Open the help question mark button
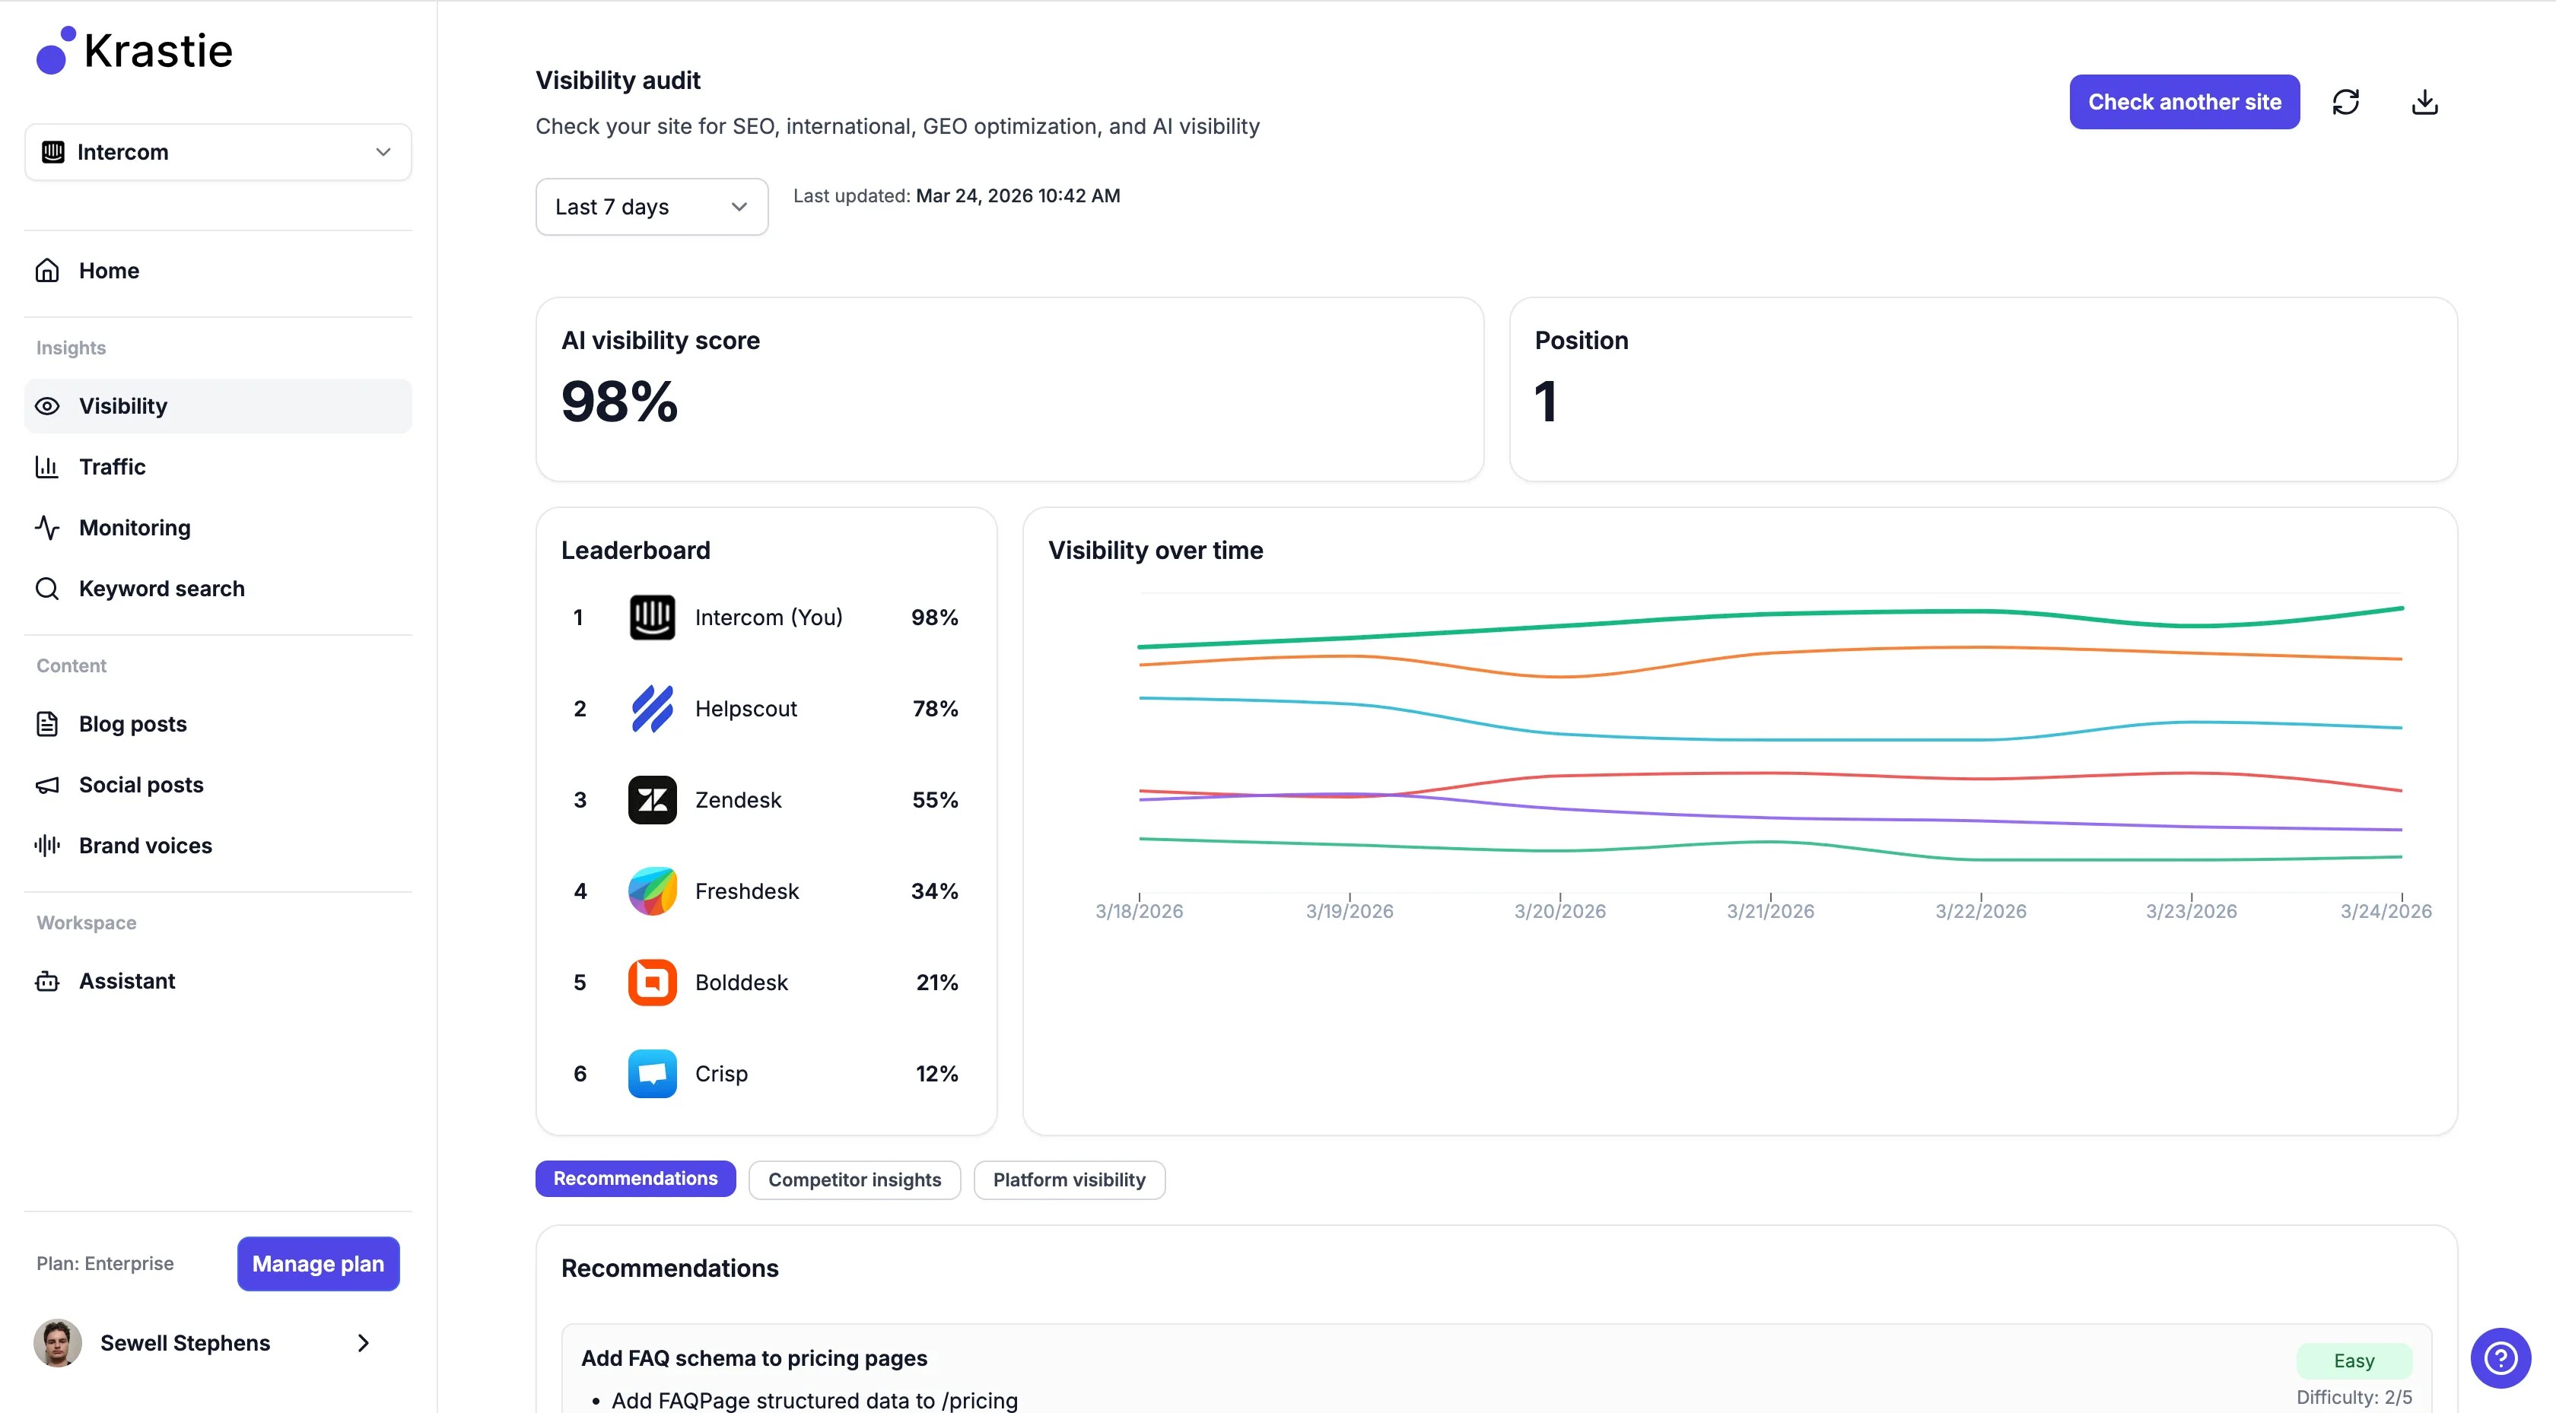 2500,1357
